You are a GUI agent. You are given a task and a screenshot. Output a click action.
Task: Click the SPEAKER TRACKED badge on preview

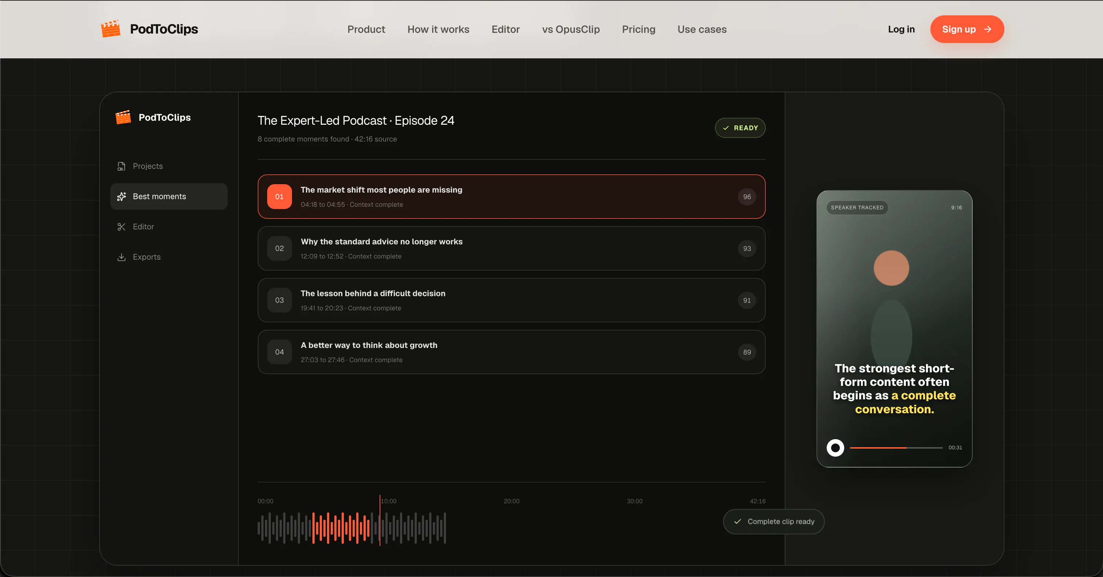(857, 208)
